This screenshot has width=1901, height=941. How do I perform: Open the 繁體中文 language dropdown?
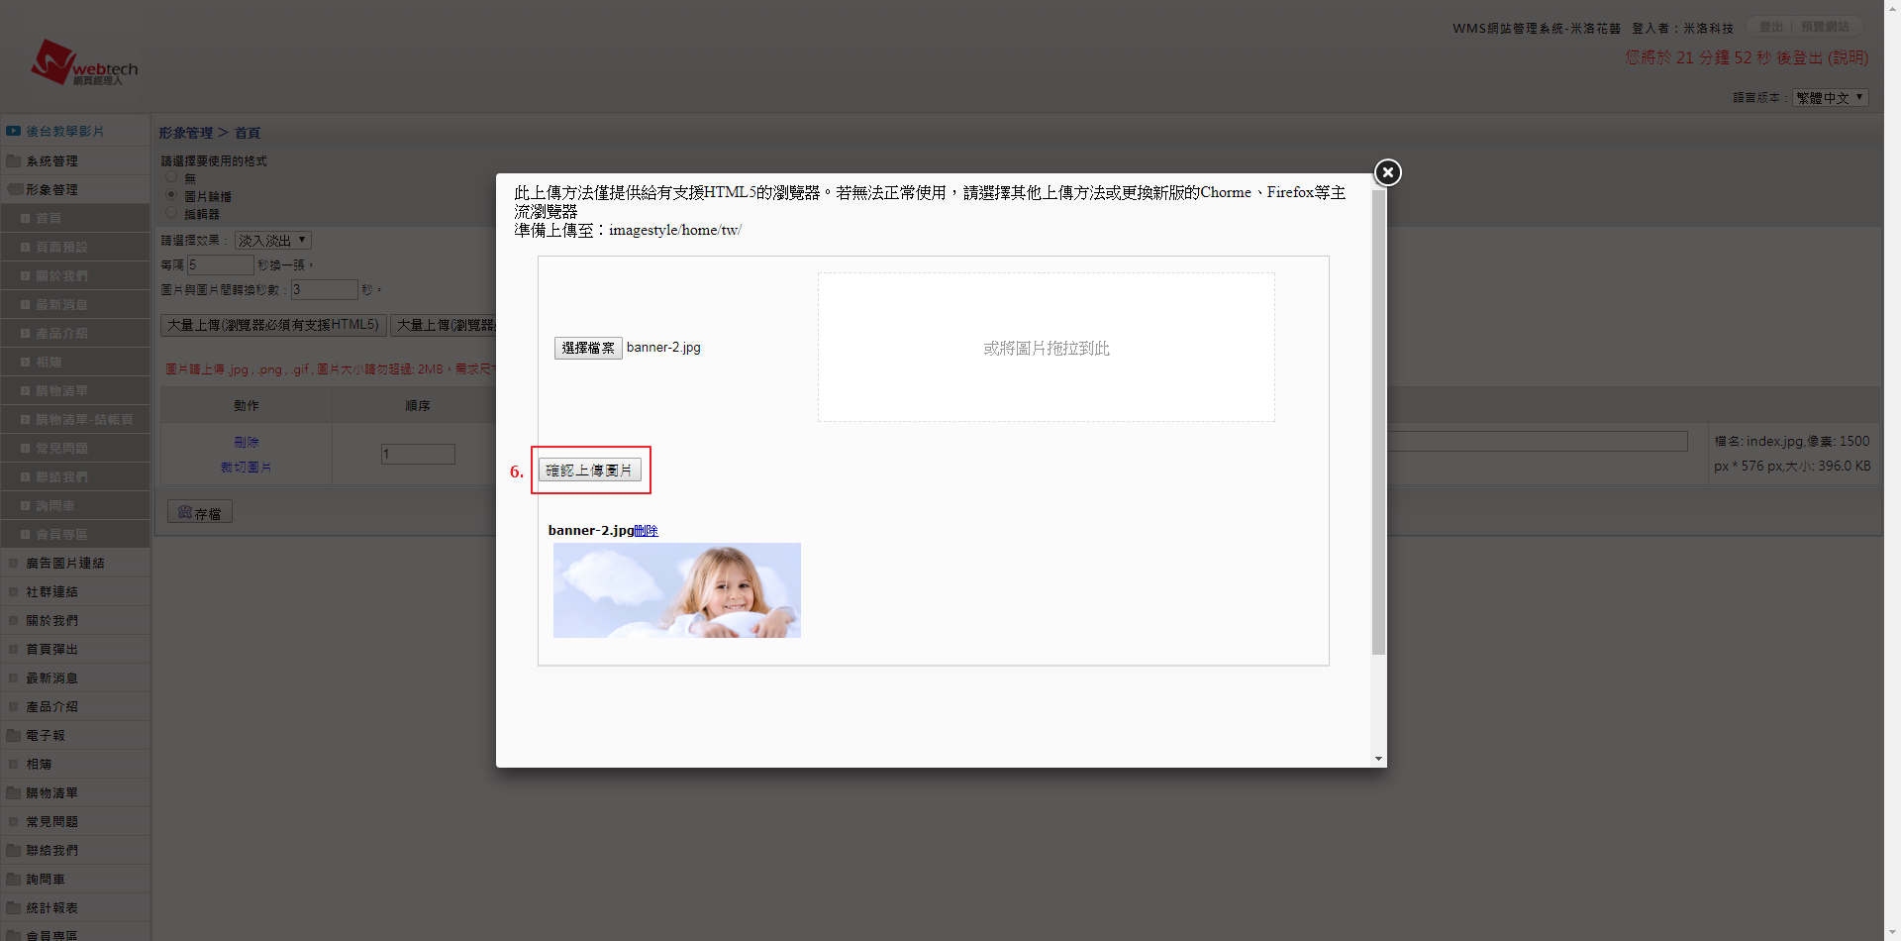1830,98
